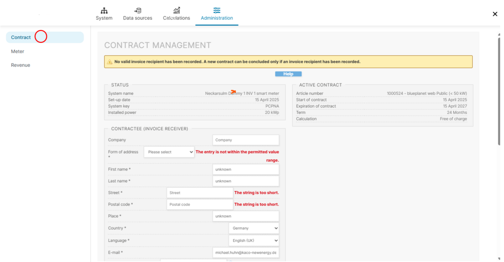
Task: Click the E-mail address field
Action: pos(245,253)
